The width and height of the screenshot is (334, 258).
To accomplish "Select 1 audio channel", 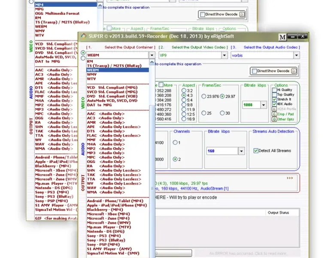I will tap(175, 142).
